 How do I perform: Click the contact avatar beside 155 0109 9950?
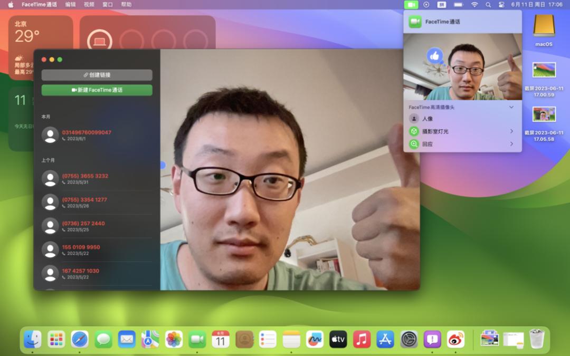click(x=50, y=250)
